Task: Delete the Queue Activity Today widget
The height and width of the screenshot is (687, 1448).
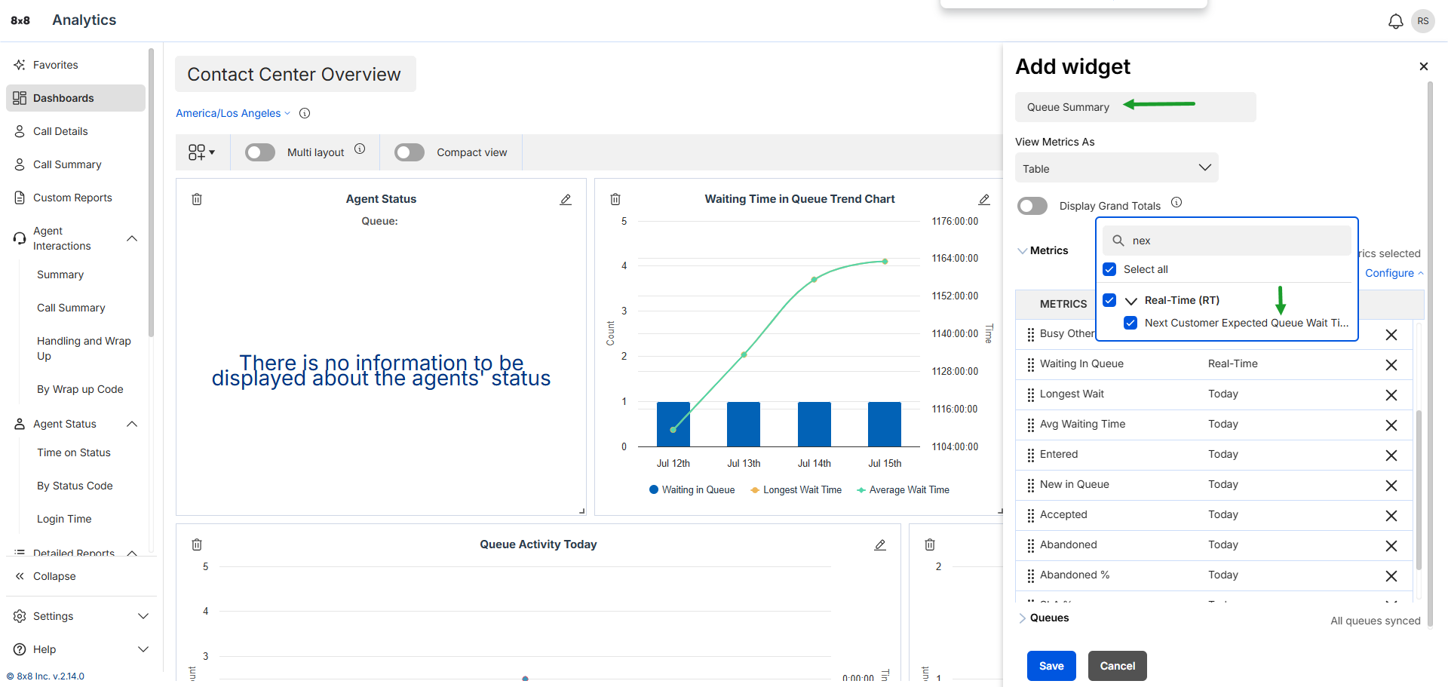Action: coord(197,544)
